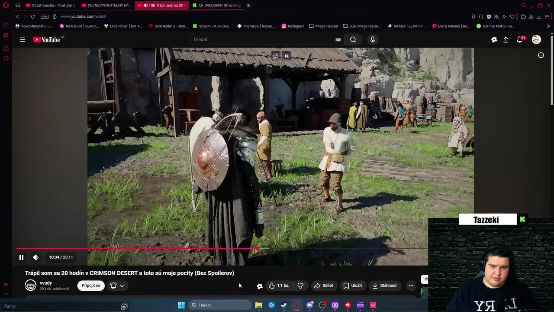This screenshot has height=312, width=554.
Task: Open Discord from taskbar
Action: tap(309, 305)
